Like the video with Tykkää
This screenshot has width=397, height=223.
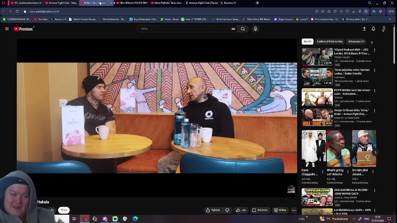pyautogui.click(x=213, y=210)
